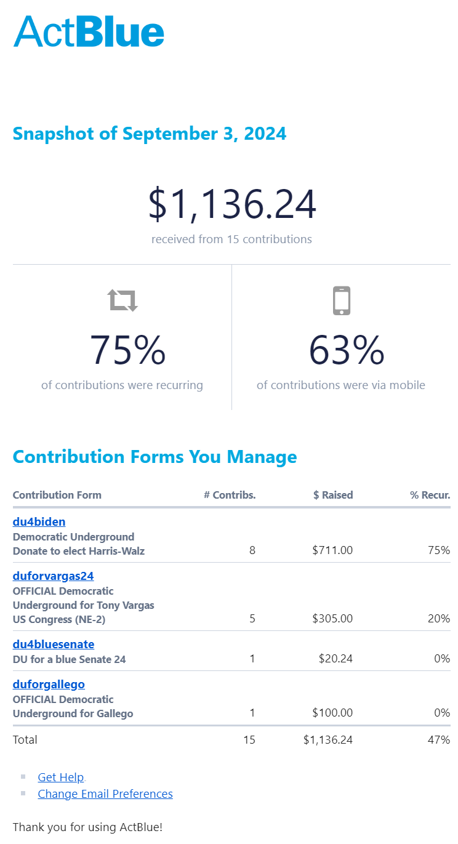This screenshot has width=458, height=844.
Task: Click the Get Help link
Action: (x=61, y=778)
